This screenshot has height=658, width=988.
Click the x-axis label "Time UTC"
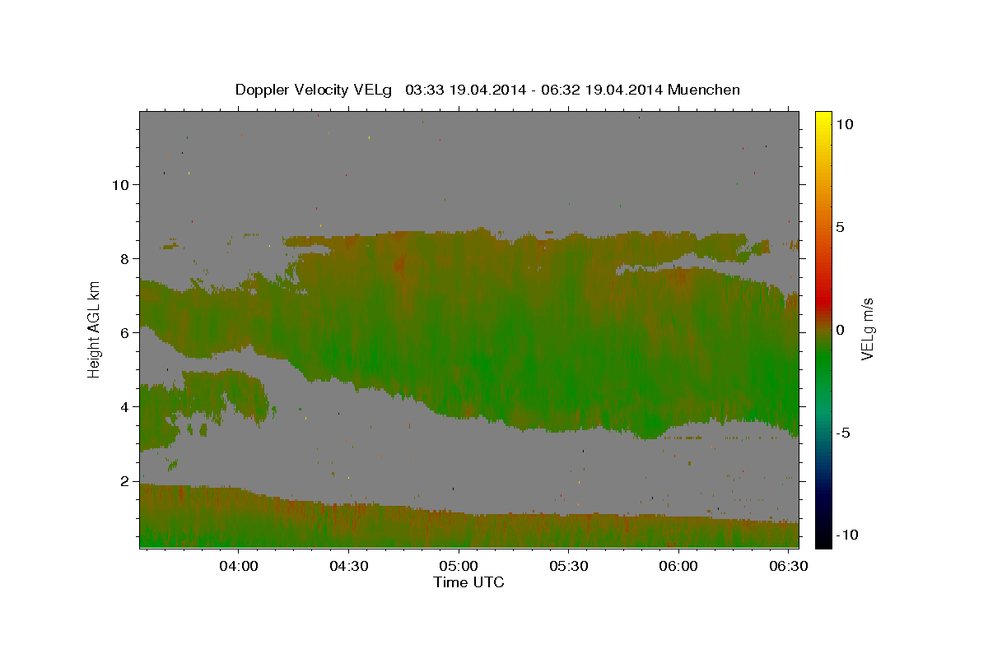pos(468,582)
